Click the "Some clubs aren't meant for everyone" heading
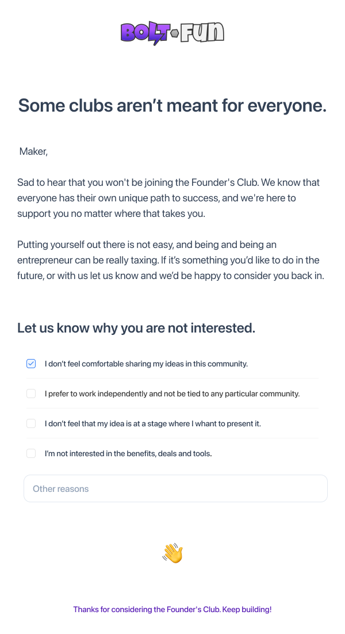Screen dimensions: 345x634 point(172,106)
